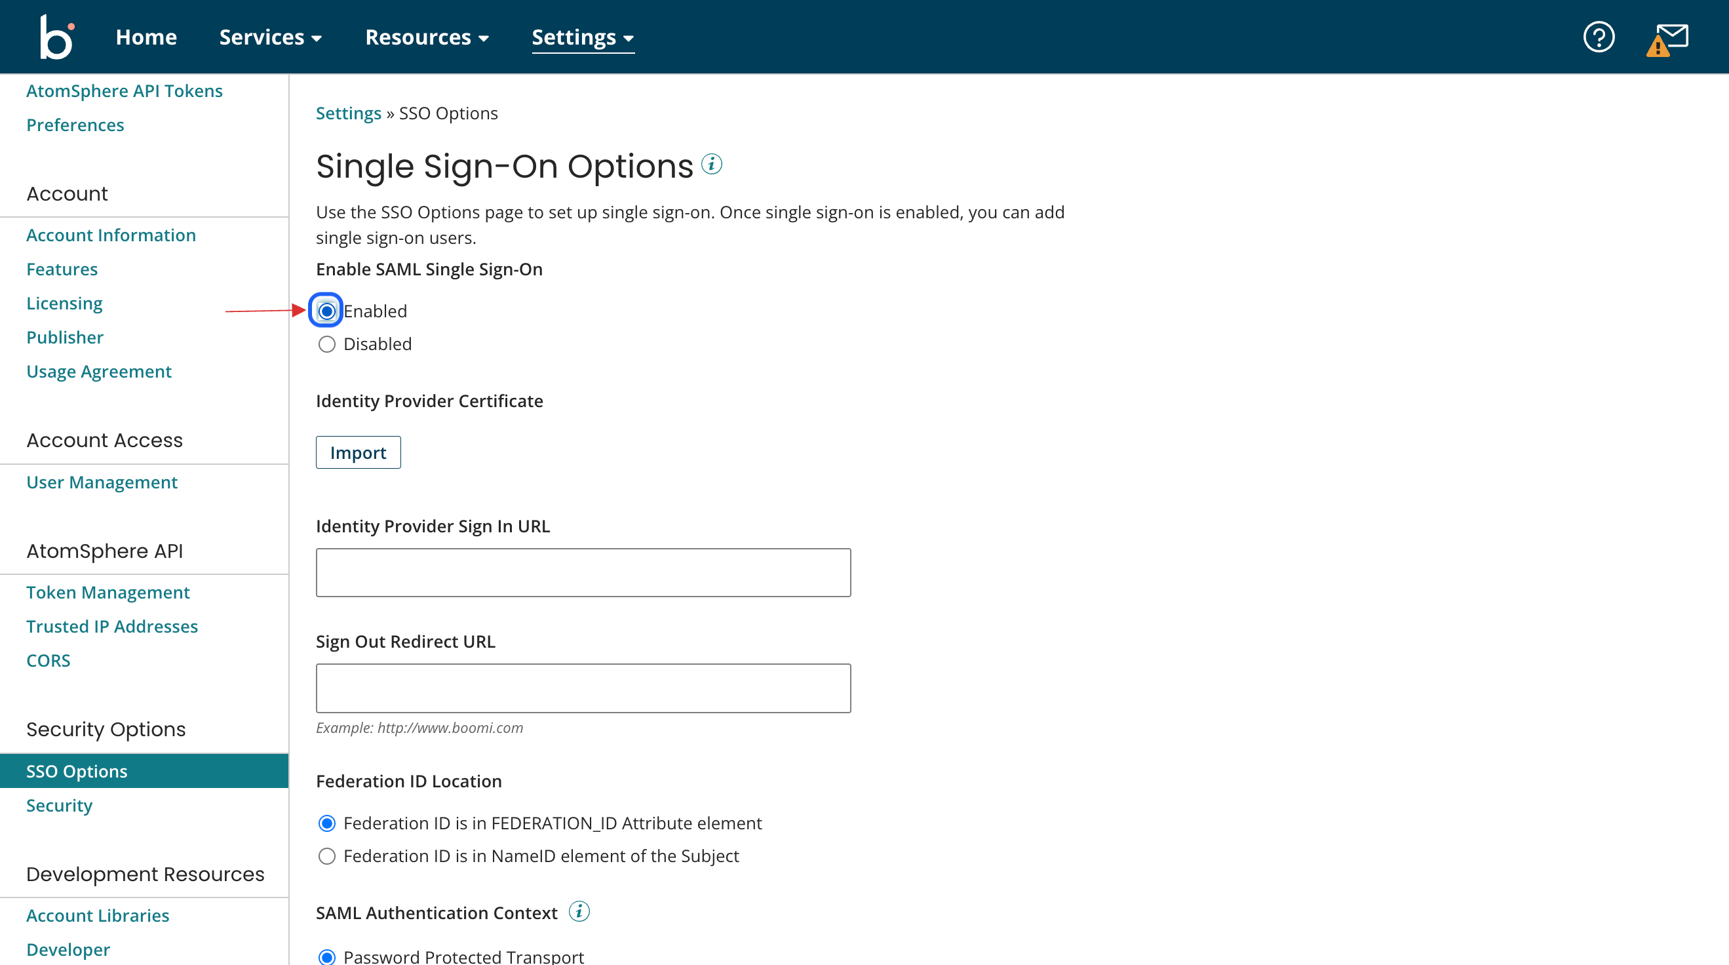Open the Help icon menu
The height and width of the screenshot is (965, 1729).
[1600, 37]
